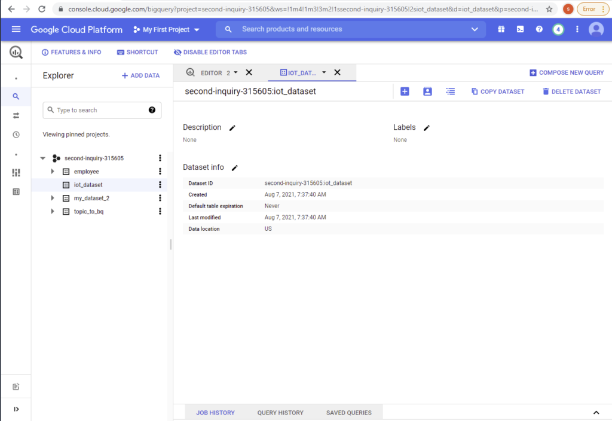Select the IOT_DAT... dataset tab
Screen dimensions: 612x421
pos(298,73)
